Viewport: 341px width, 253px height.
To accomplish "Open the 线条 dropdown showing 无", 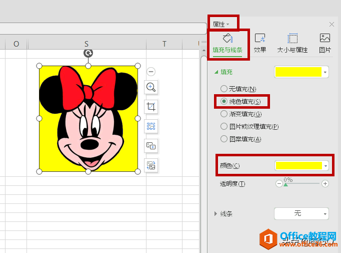I will coord(301,214).
